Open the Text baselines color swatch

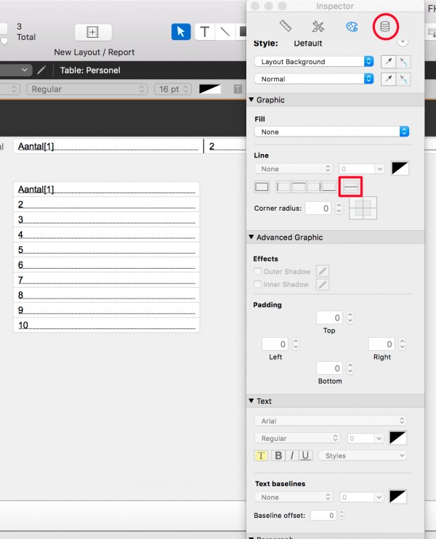coord(397,497)
